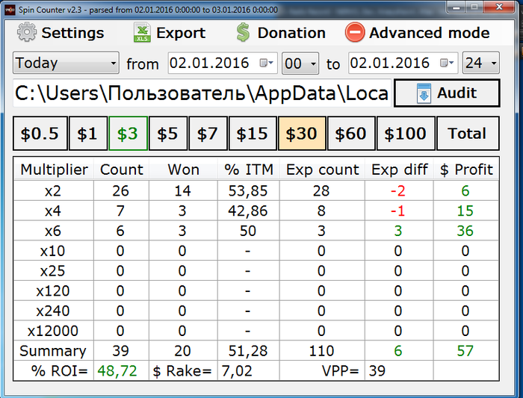Click the Export XLS spreadsheet icon
Image resolution: width=523 pixels, height=398 pixels.
(142, 32)
